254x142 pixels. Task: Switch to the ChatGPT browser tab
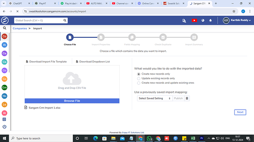(20, 3)
